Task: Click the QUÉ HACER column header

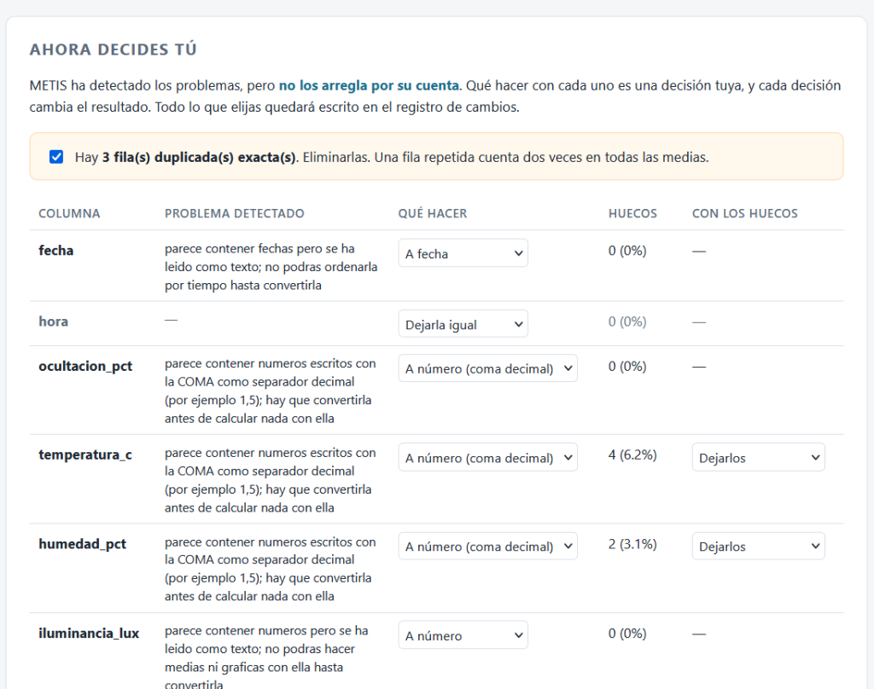Action: [433, 213]
